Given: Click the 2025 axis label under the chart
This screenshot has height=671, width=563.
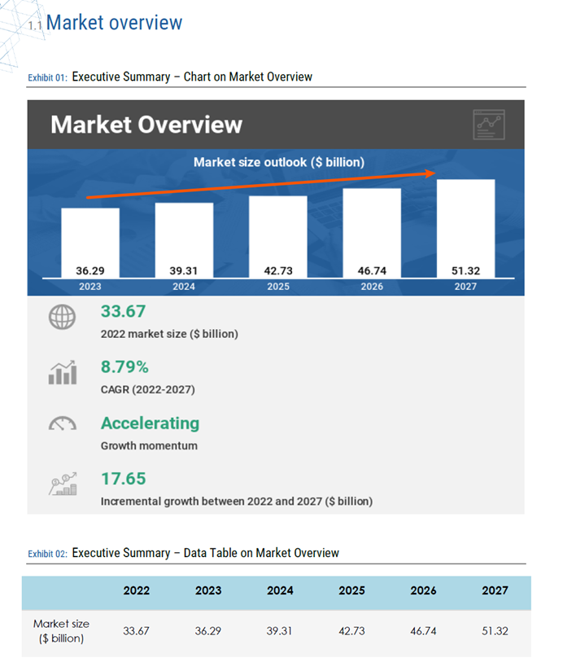Looking at the screenshot, I should (x=278, y=287).
